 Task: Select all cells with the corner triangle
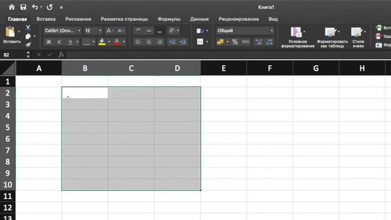(8, 68)
